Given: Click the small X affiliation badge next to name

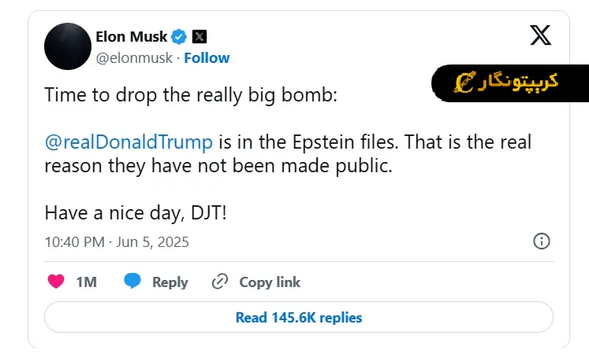Looking at the screenshot, I should (x=199, y=37).
